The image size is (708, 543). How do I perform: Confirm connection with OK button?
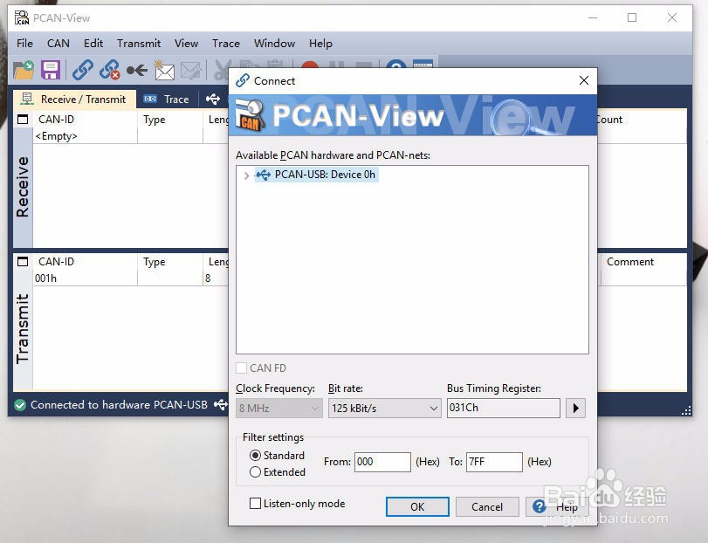point(417,506)
